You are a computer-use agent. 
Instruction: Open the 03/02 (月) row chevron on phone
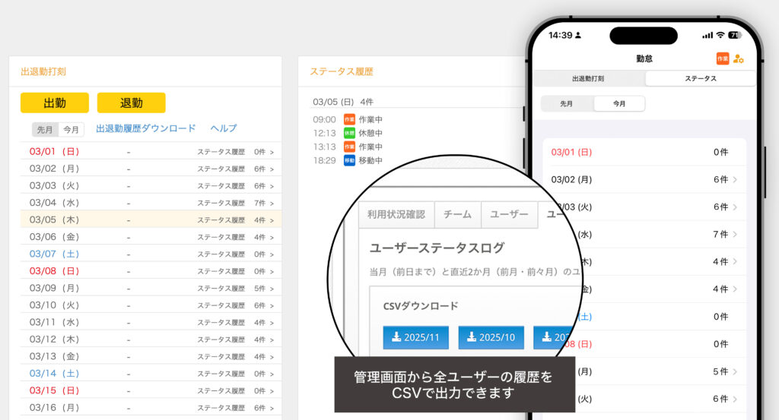[x=734, y=180]
